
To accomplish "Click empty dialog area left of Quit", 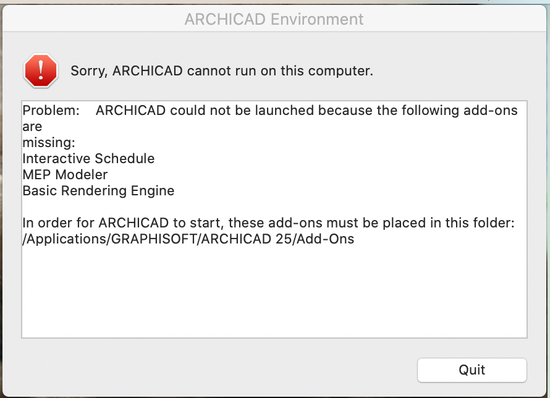I will [216, 370].
